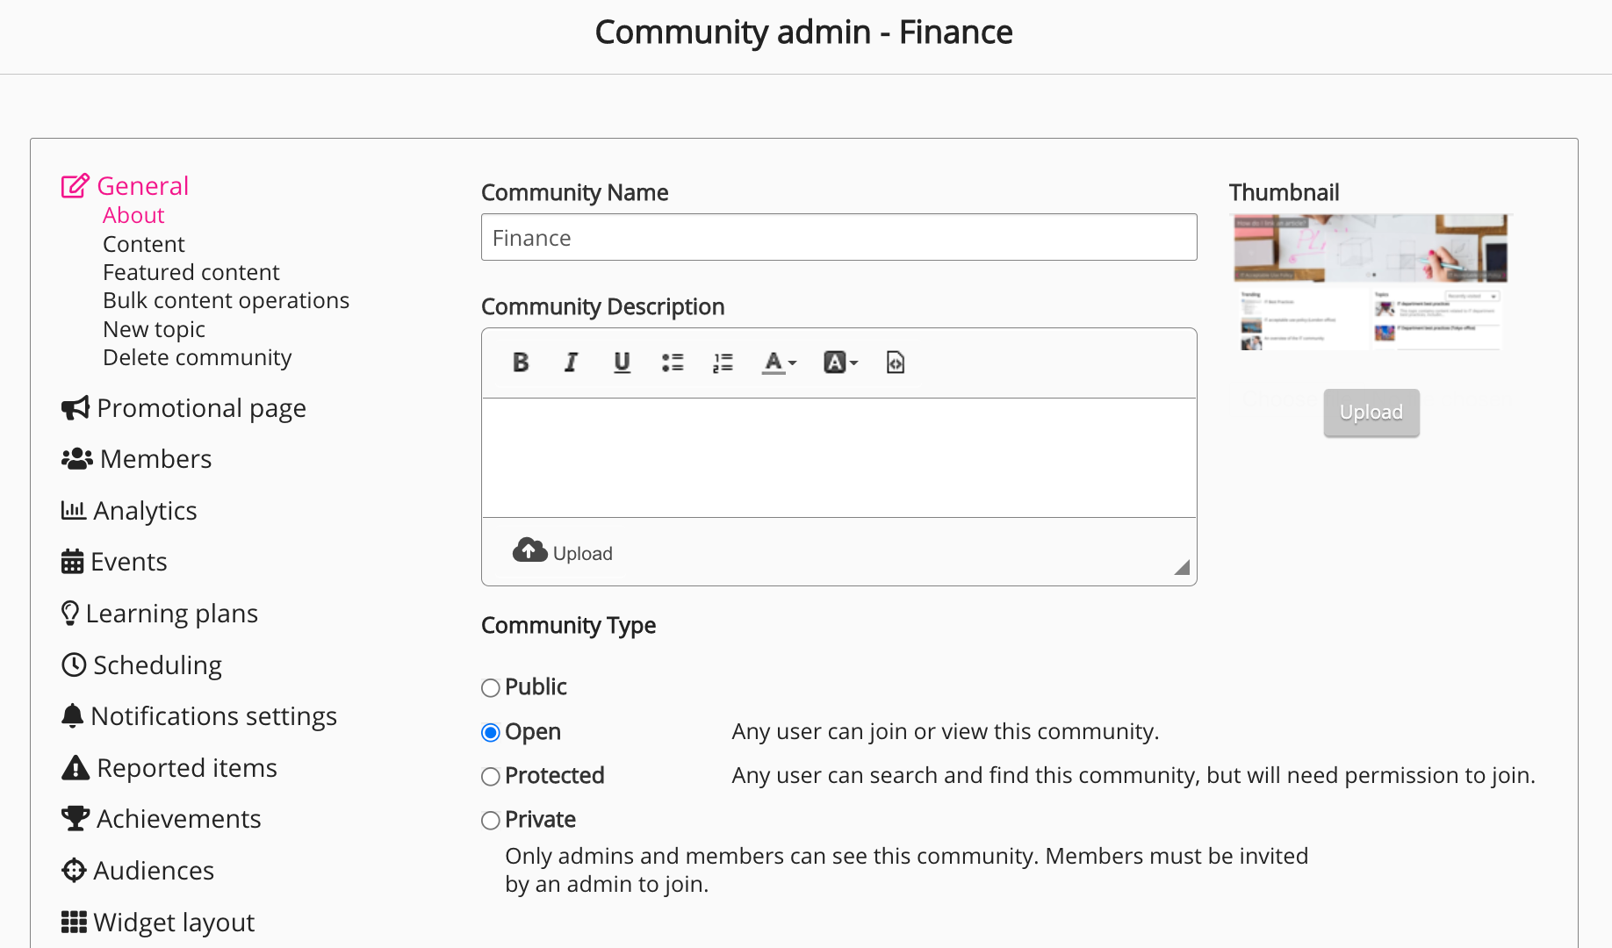Click the thumbnail Upload button
Image resolution: width=1612 pixels, height=948 pixels.
pos(1371,413)
